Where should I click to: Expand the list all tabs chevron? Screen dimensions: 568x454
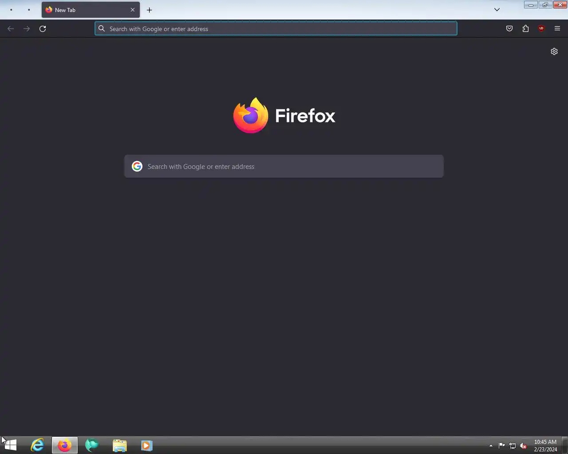(x=497, y=10)
